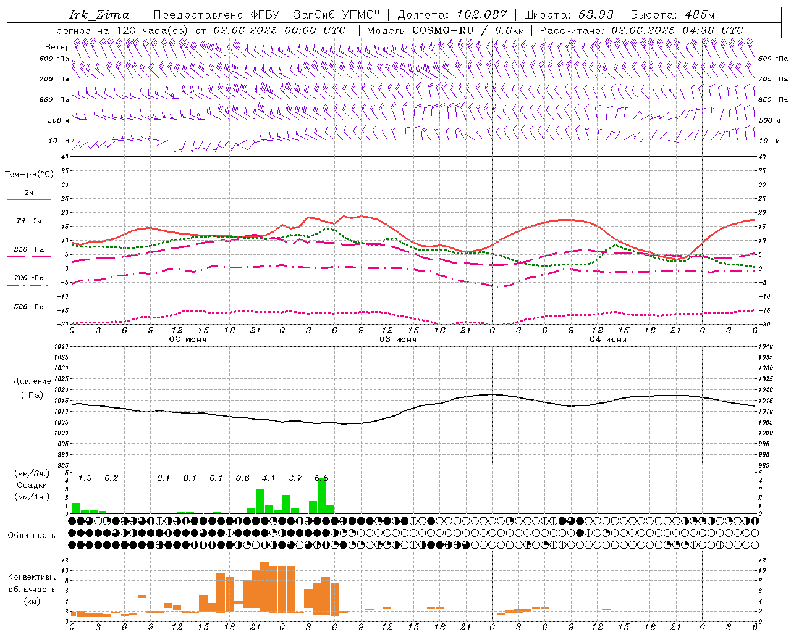Click 'Прогноз на 120 часа(ов)' forecast line

click(119, 30)
